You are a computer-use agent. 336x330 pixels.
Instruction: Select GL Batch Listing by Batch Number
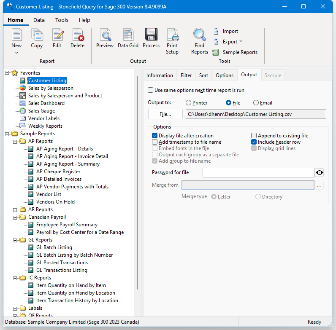click(x=75, y=255)
